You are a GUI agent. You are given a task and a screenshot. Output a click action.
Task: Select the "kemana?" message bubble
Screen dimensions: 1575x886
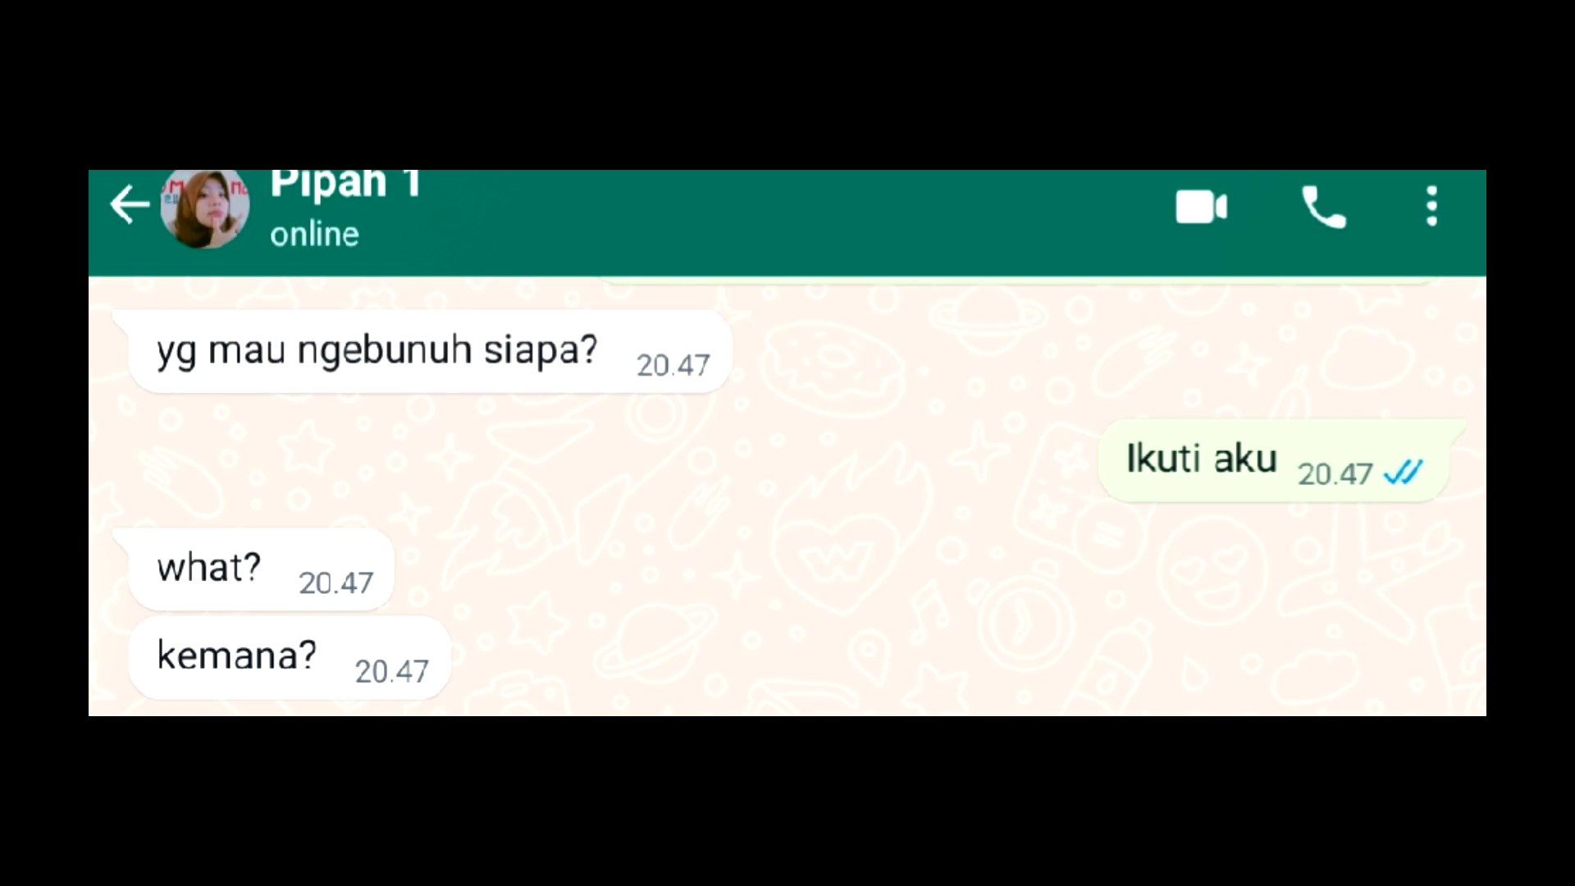pyautogui.click(x=290, y=657)
